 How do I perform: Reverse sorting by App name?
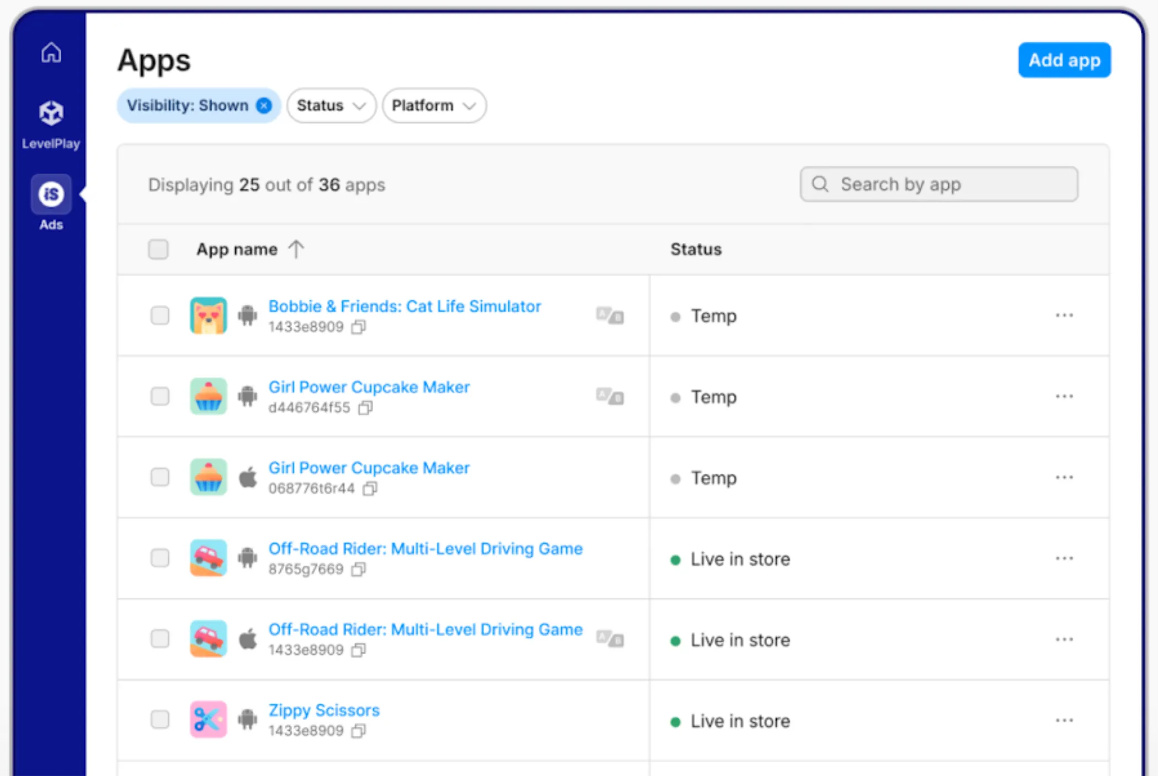296,250
